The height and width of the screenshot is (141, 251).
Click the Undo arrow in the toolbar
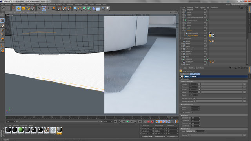4,8
